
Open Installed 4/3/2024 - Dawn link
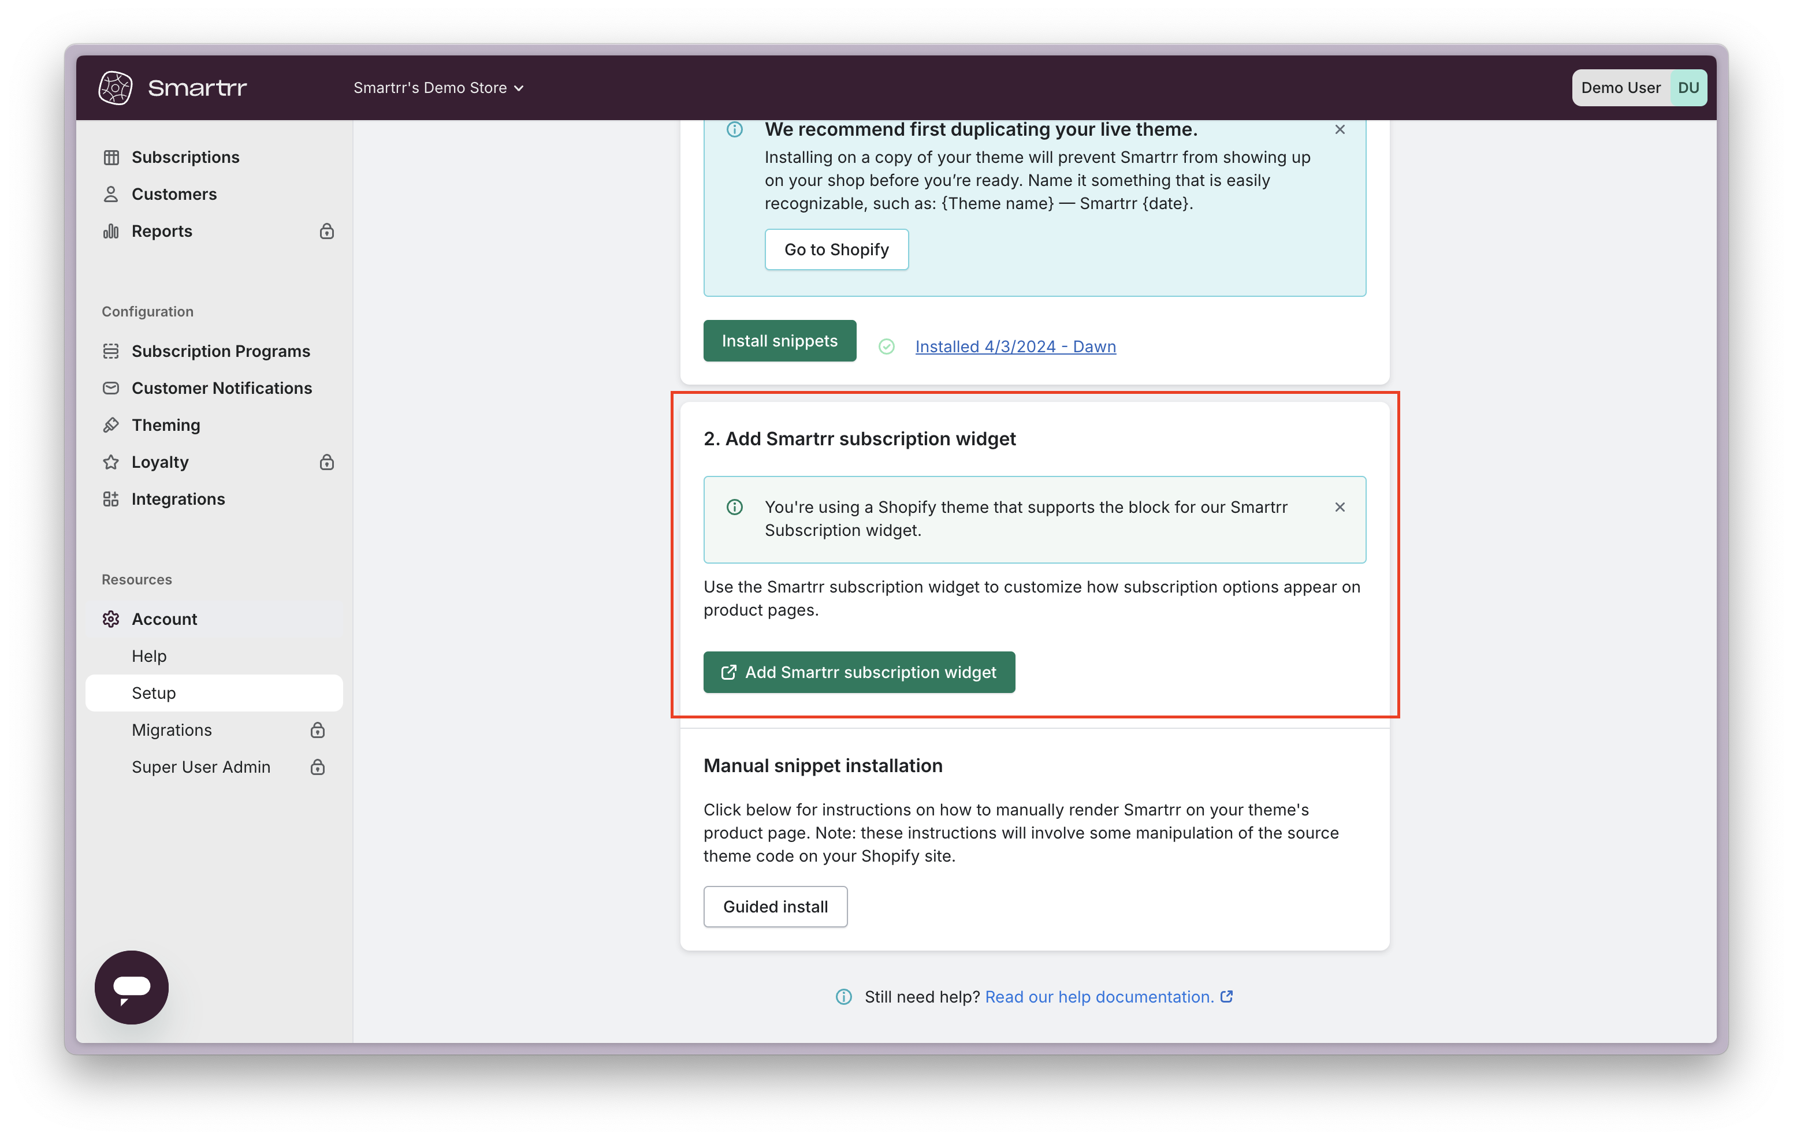[x=1015, y=347]
